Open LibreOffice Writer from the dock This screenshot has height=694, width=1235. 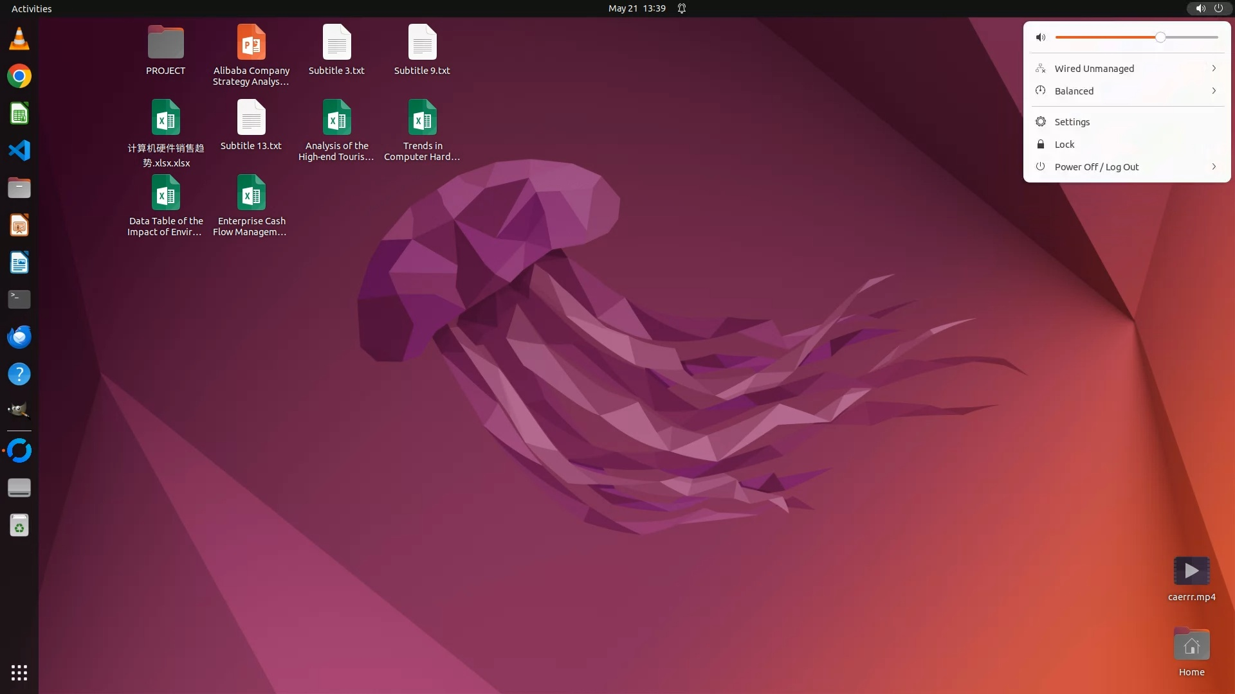click(x=19, y=262)
